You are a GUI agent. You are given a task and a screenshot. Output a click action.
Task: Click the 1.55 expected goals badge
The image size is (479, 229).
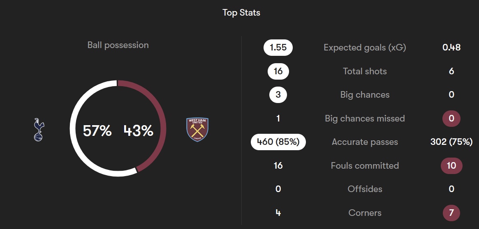[x=278, y=48]
